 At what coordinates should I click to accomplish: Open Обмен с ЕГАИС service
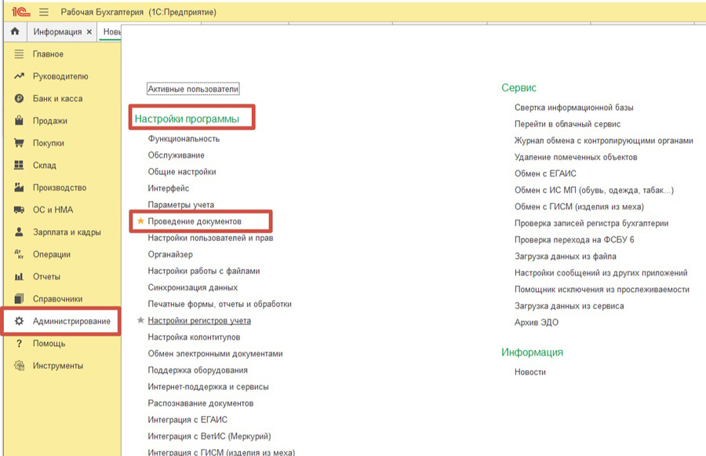pos(545,173)
